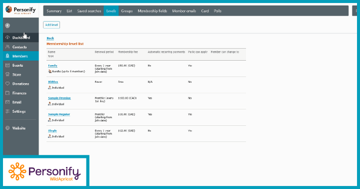Viewport: 360px width, 189px height.
Task: Switch to the Summary tab
Action: 54,11
